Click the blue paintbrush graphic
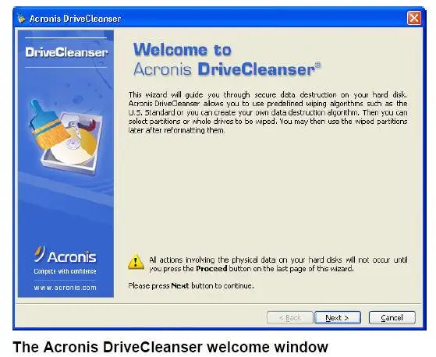436x357 pixels. (49, 124)
